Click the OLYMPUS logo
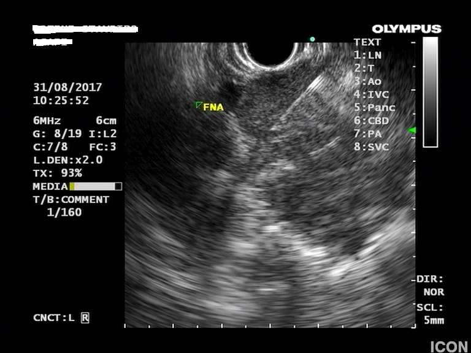The height and width of the screenshot is (353, 471). [x=406, y=29]
